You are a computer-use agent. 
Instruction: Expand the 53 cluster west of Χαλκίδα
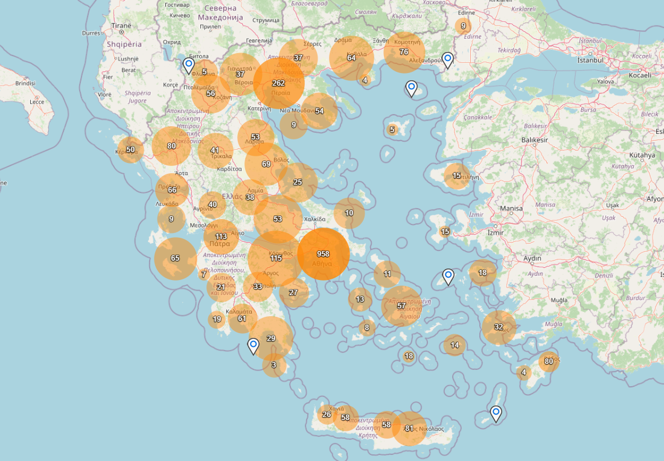coord(278,219)
